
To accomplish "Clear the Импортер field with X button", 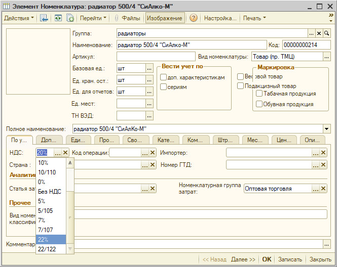I will pyautogui.click(x=323, y=153).
